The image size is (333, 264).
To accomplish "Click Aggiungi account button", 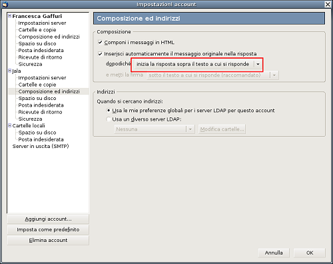I will point(48,219).
